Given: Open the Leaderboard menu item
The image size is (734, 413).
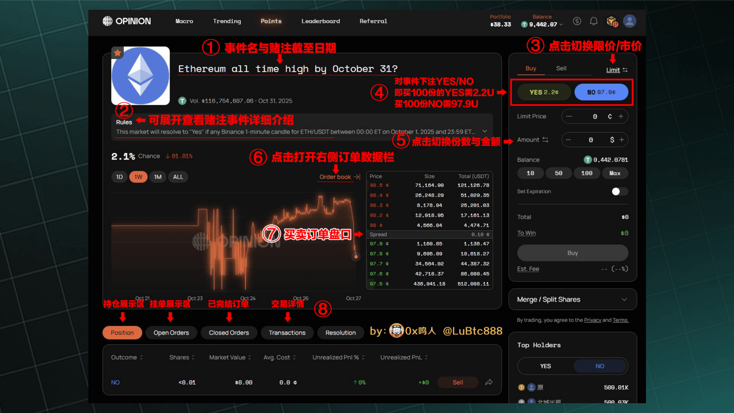Looking at the screenshot, I should click(321, 21).
